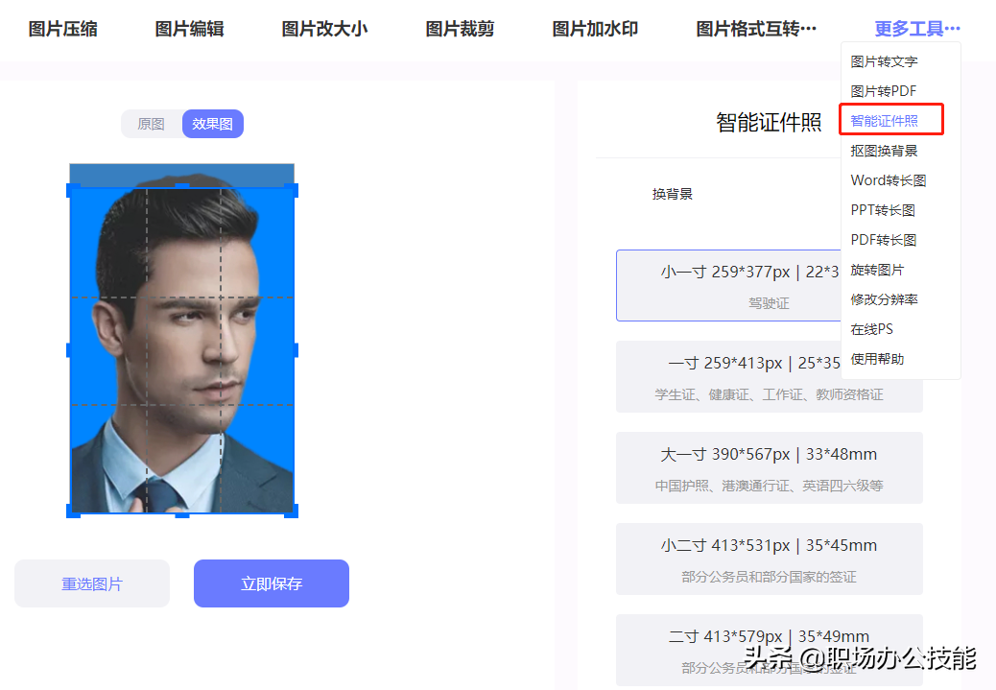Click the crop box top-left corner handle
996x690 pixels.
point(72,189)
